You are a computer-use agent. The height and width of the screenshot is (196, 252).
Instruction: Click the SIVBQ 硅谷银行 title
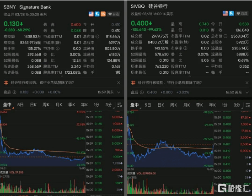(x=149, y=6)
